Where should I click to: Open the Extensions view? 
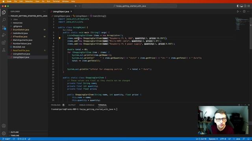click(x=4, y=43)
